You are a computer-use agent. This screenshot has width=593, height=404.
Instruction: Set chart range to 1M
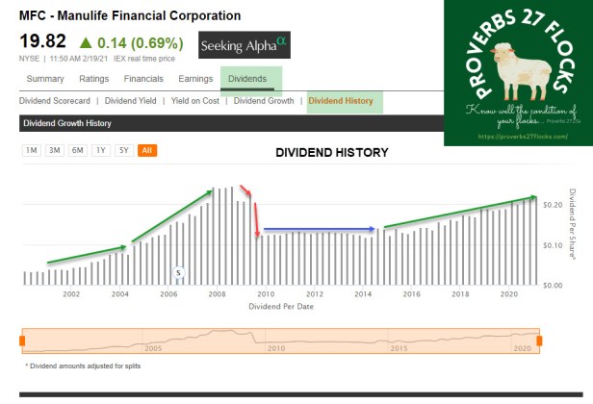pyautogui.click(x=32, y=150)
